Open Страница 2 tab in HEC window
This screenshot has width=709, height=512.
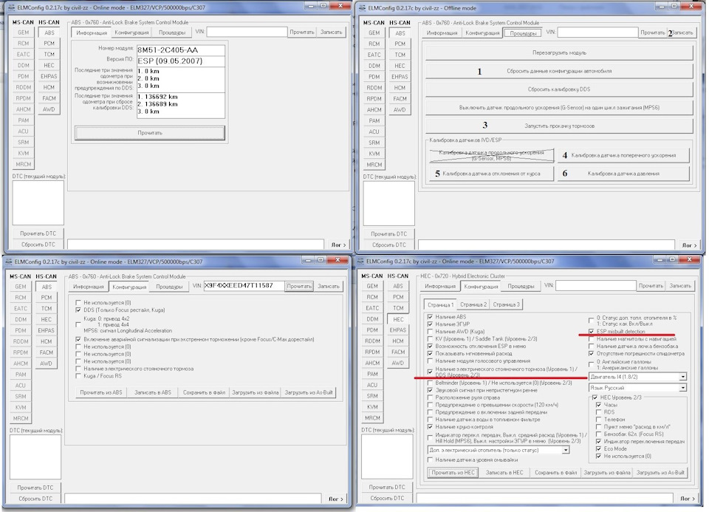tap(473, 304)
